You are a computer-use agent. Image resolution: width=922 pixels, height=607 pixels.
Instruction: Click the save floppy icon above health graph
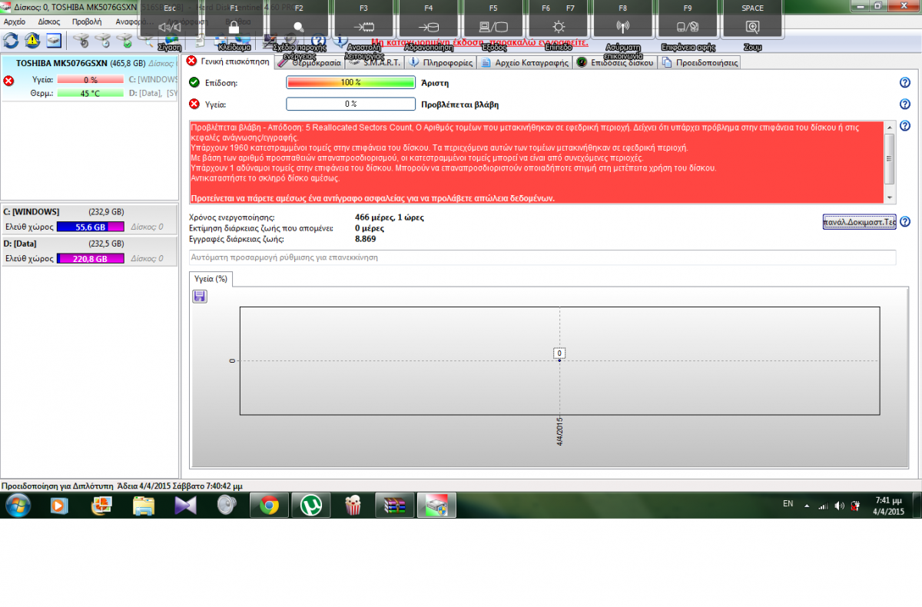click(200, 296)
